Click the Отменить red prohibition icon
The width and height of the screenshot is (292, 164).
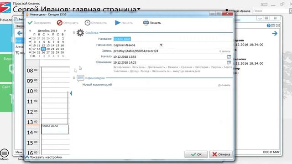[x=60, y=23]
